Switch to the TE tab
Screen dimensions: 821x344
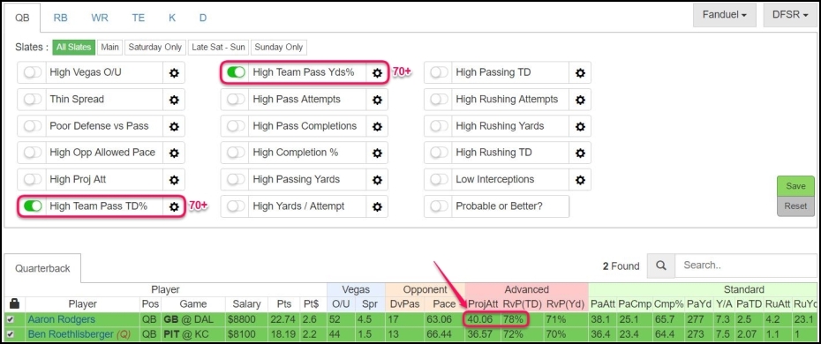point(139,18)
